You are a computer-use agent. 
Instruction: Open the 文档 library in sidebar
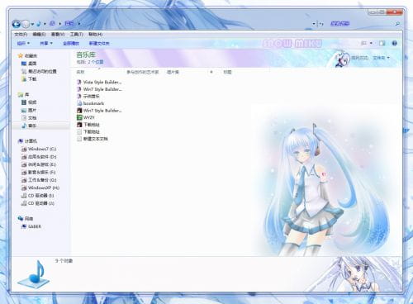tap(29, 118)
